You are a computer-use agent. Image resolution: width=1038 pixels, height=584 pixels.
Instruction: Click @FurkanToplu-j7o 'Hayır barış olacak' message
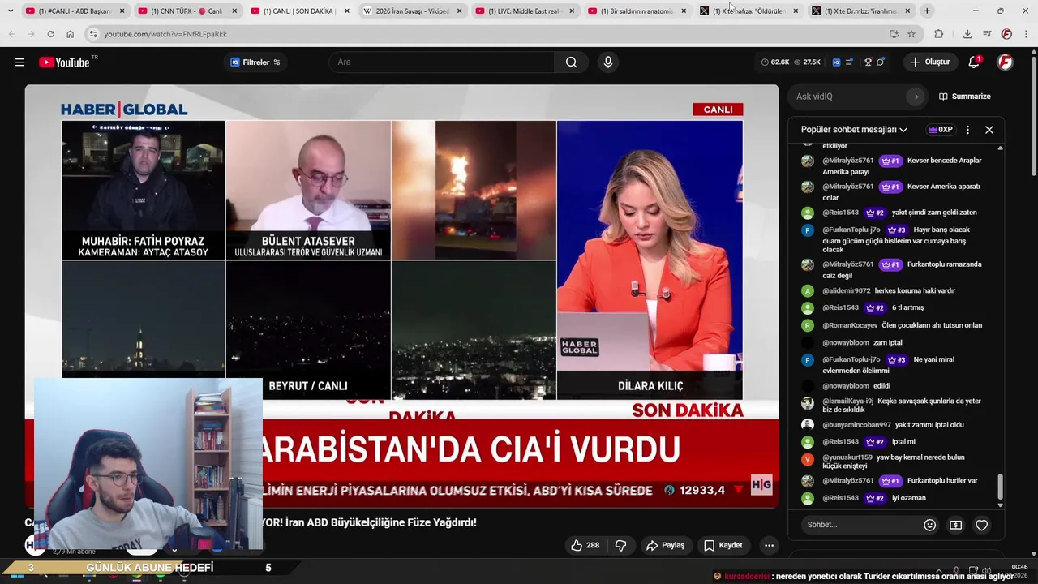(x=895, y=239)
